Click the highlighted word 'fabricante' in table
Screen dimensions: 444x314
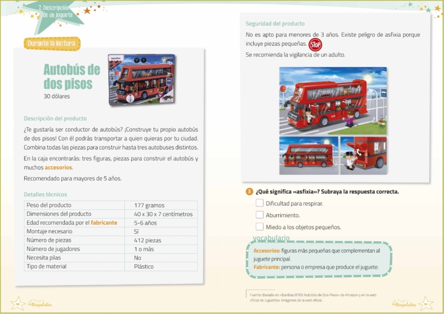tap(104, 222)
